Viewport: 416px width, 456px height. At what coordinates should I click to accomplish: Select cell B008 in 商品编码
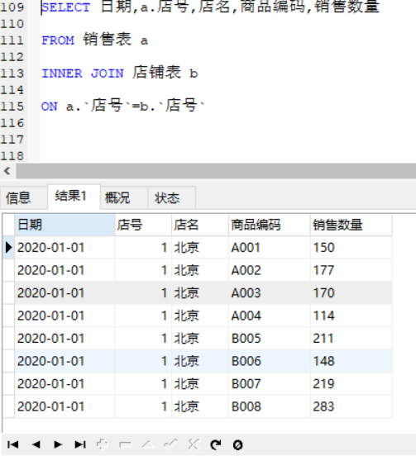click(270, 406)
